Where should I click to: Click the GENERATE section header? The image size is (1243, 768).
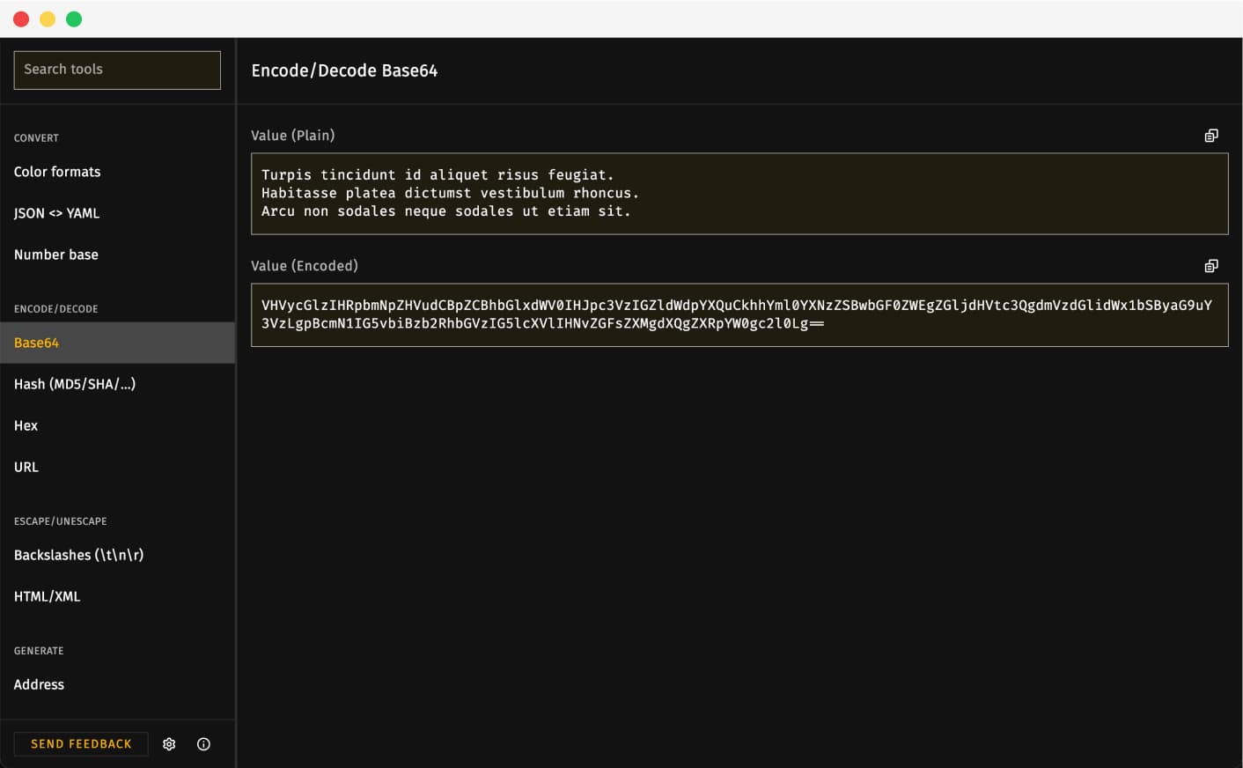tap(39, 651)
